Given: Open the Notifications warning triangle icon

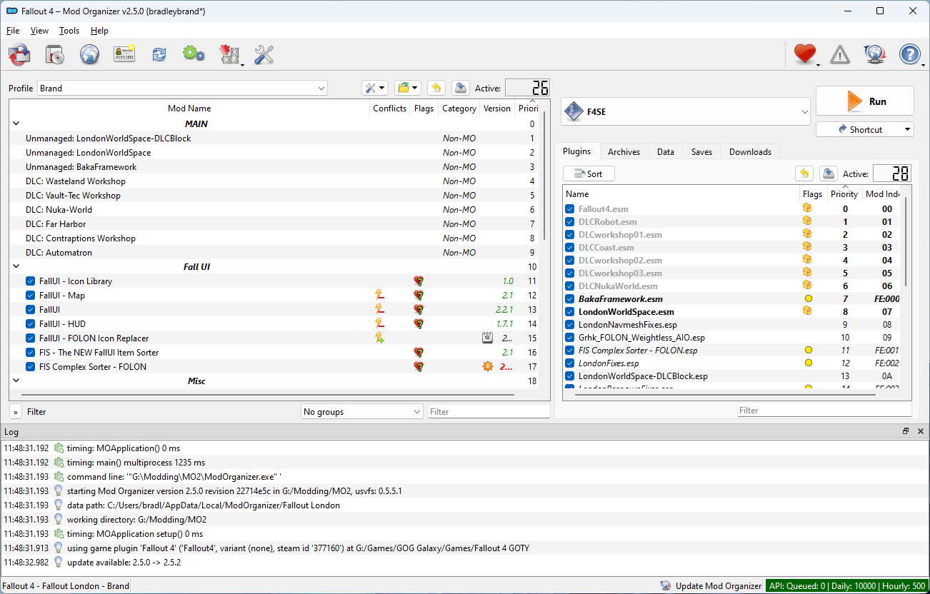Looking at the screenshot, I should tap(840, 54).
